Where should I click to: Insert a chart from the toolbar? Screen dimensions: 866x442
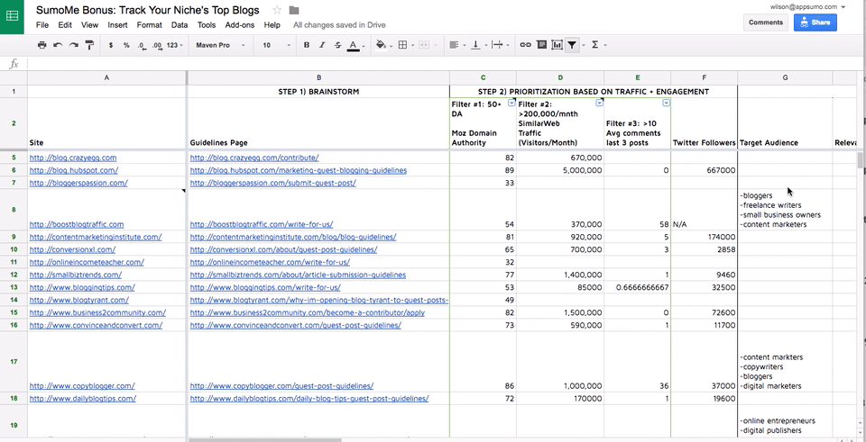557,45
